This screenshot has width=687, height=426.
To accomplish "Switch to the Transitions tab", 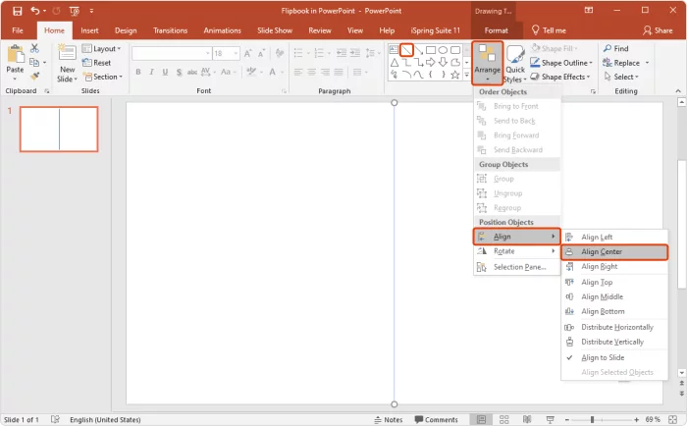I will (171, 30).
